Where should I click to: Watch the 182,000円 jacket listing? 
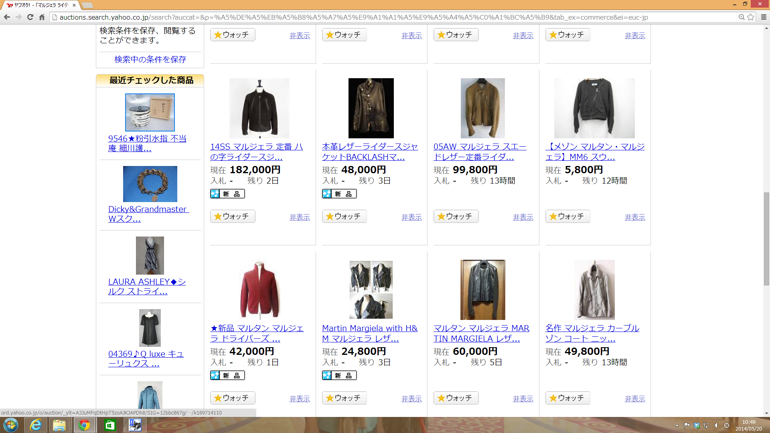tap(233, 216)
